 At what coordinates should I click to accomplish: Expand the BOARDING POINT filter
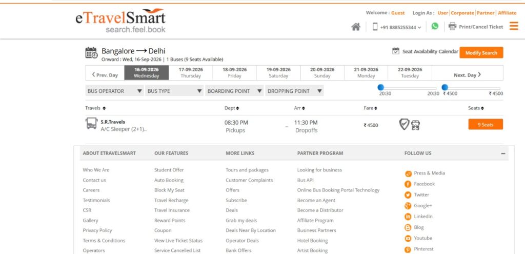click(x=234, y=91)
